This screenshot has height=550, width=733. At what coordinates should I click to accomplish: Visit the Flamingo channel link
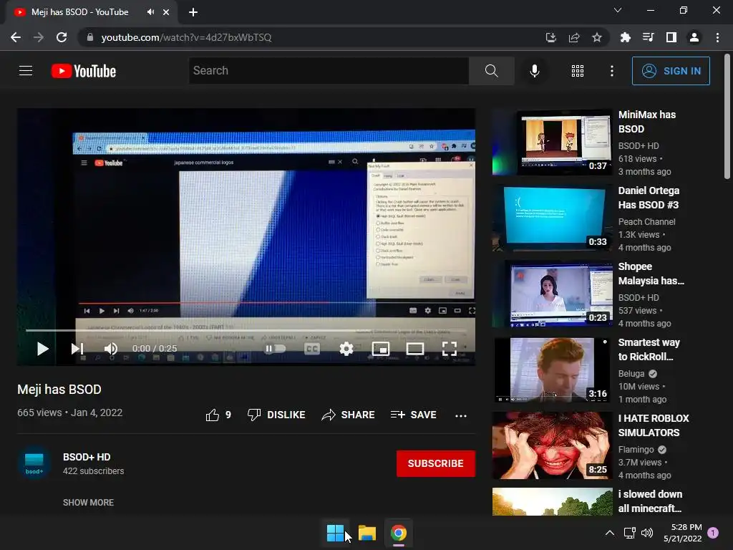point(636,450)
